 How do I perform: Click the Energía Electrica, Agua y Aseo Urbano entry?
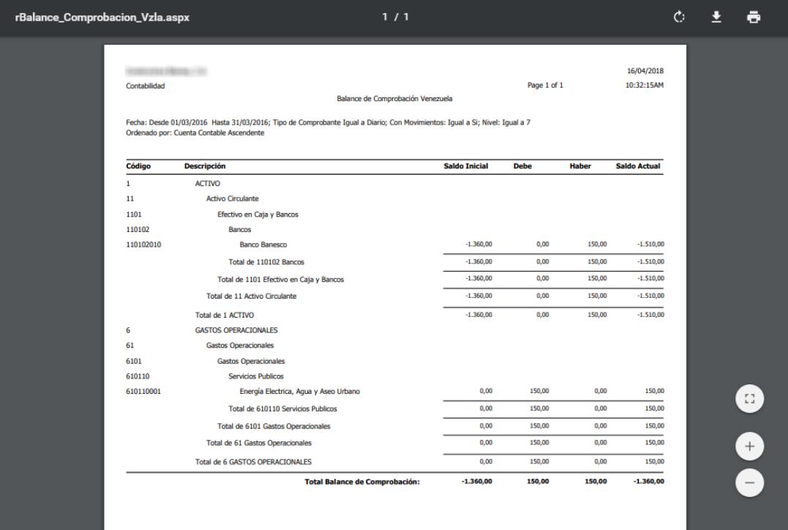(x=299, y=391)
